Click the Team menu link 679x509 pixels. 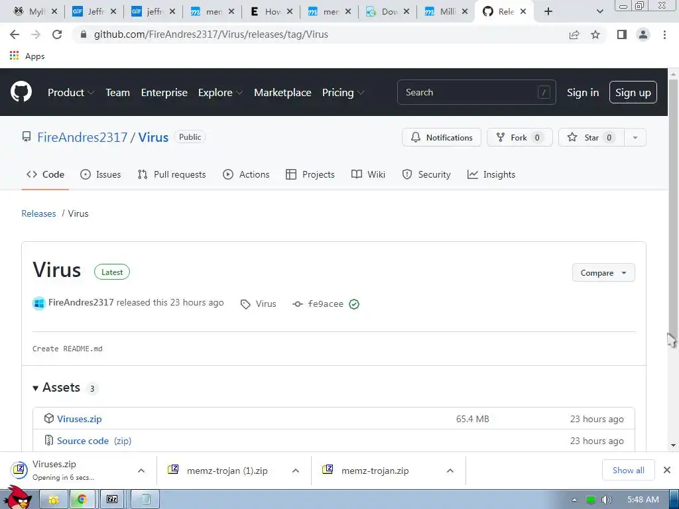tap(118, 93)
